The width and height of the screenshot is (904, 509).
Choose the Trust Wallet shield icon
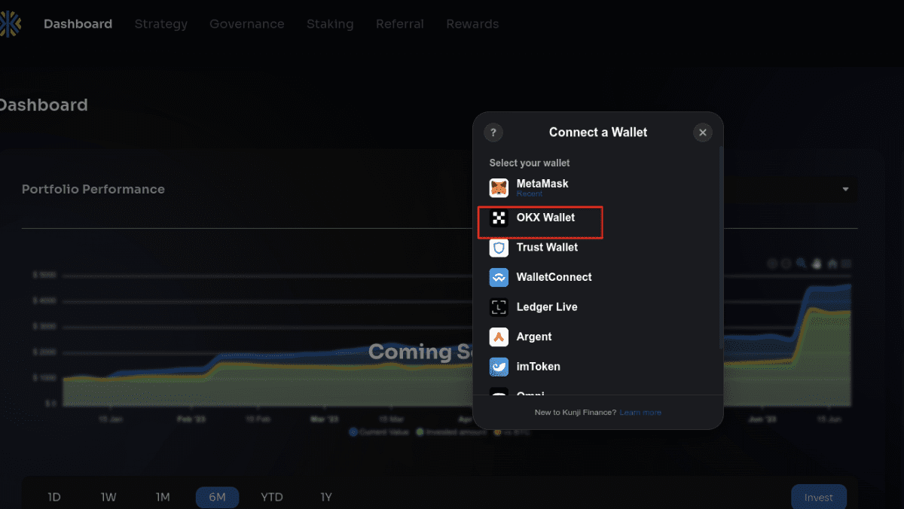(x=499, y=248)
